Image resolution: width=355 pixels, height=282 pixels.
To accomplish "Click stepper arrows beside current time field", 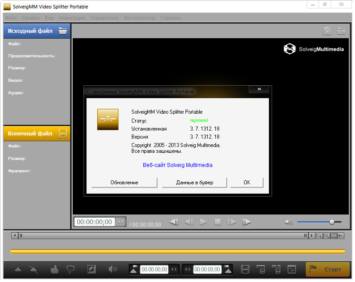I will click(x=121, y=222).
